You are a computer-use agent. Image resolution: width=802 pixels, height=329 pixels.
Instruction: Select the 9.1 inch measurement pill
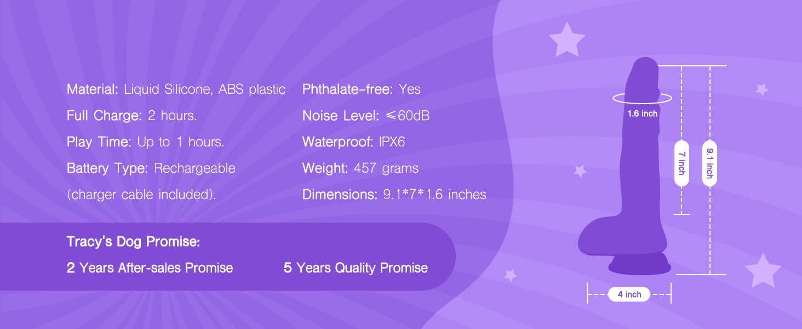pyautogui.click(x=709, y=163)
